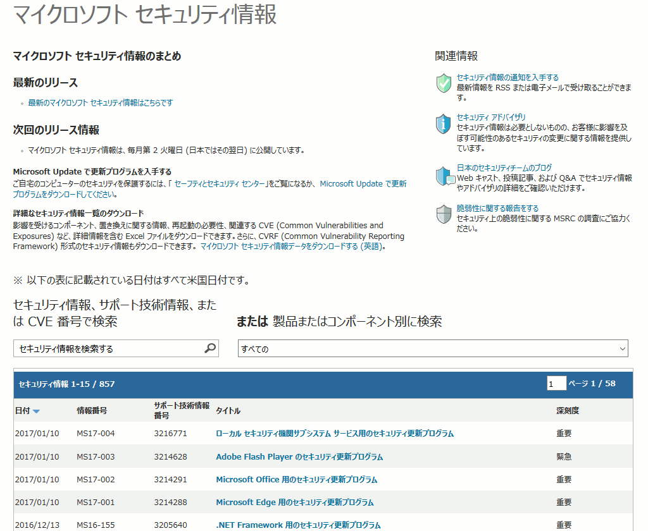648x531 pixels.
Task: Click the 重要 severity for MS17-004
Action: (564, 434)
